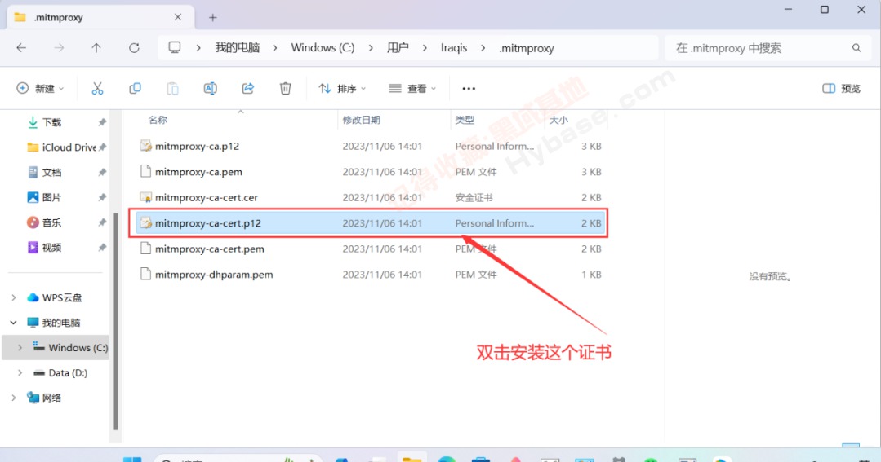881x462 pixels.
Task: Expand the Windows (C:) tree node
Action: tap(20, 348)
